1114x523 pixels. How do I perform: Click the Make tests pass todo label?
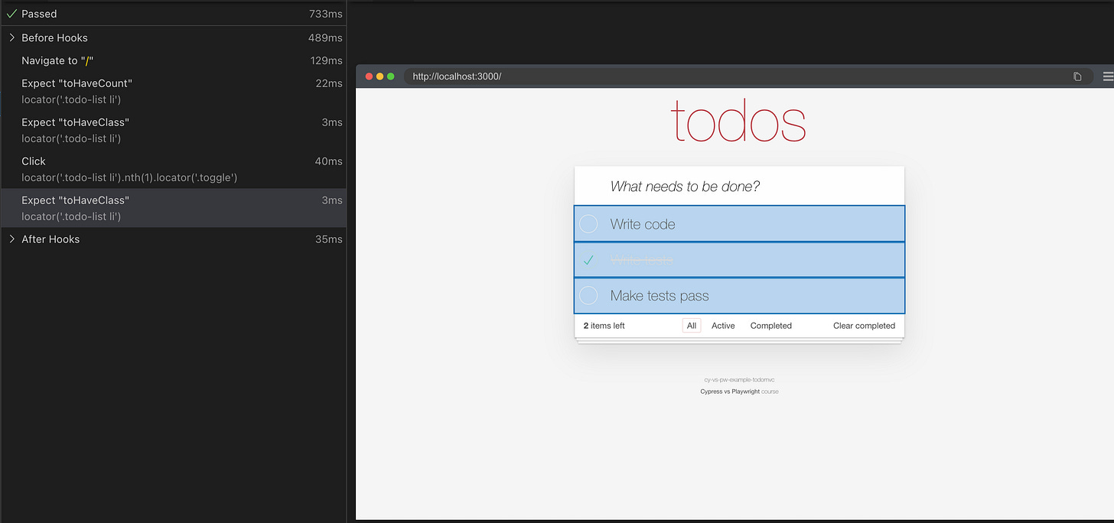pos(660,296)
